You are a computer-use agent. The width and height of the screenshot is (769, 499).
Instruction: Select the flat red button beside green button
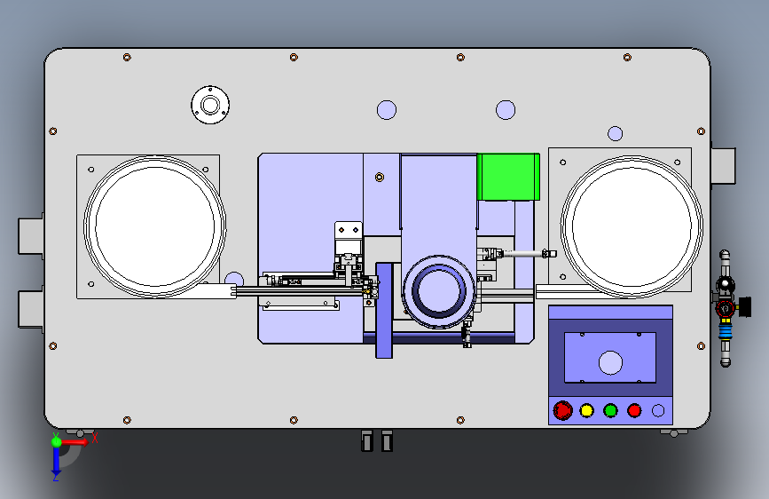[634, 410]
